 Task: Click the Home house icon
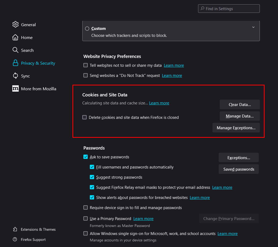(x=15, y=37)
